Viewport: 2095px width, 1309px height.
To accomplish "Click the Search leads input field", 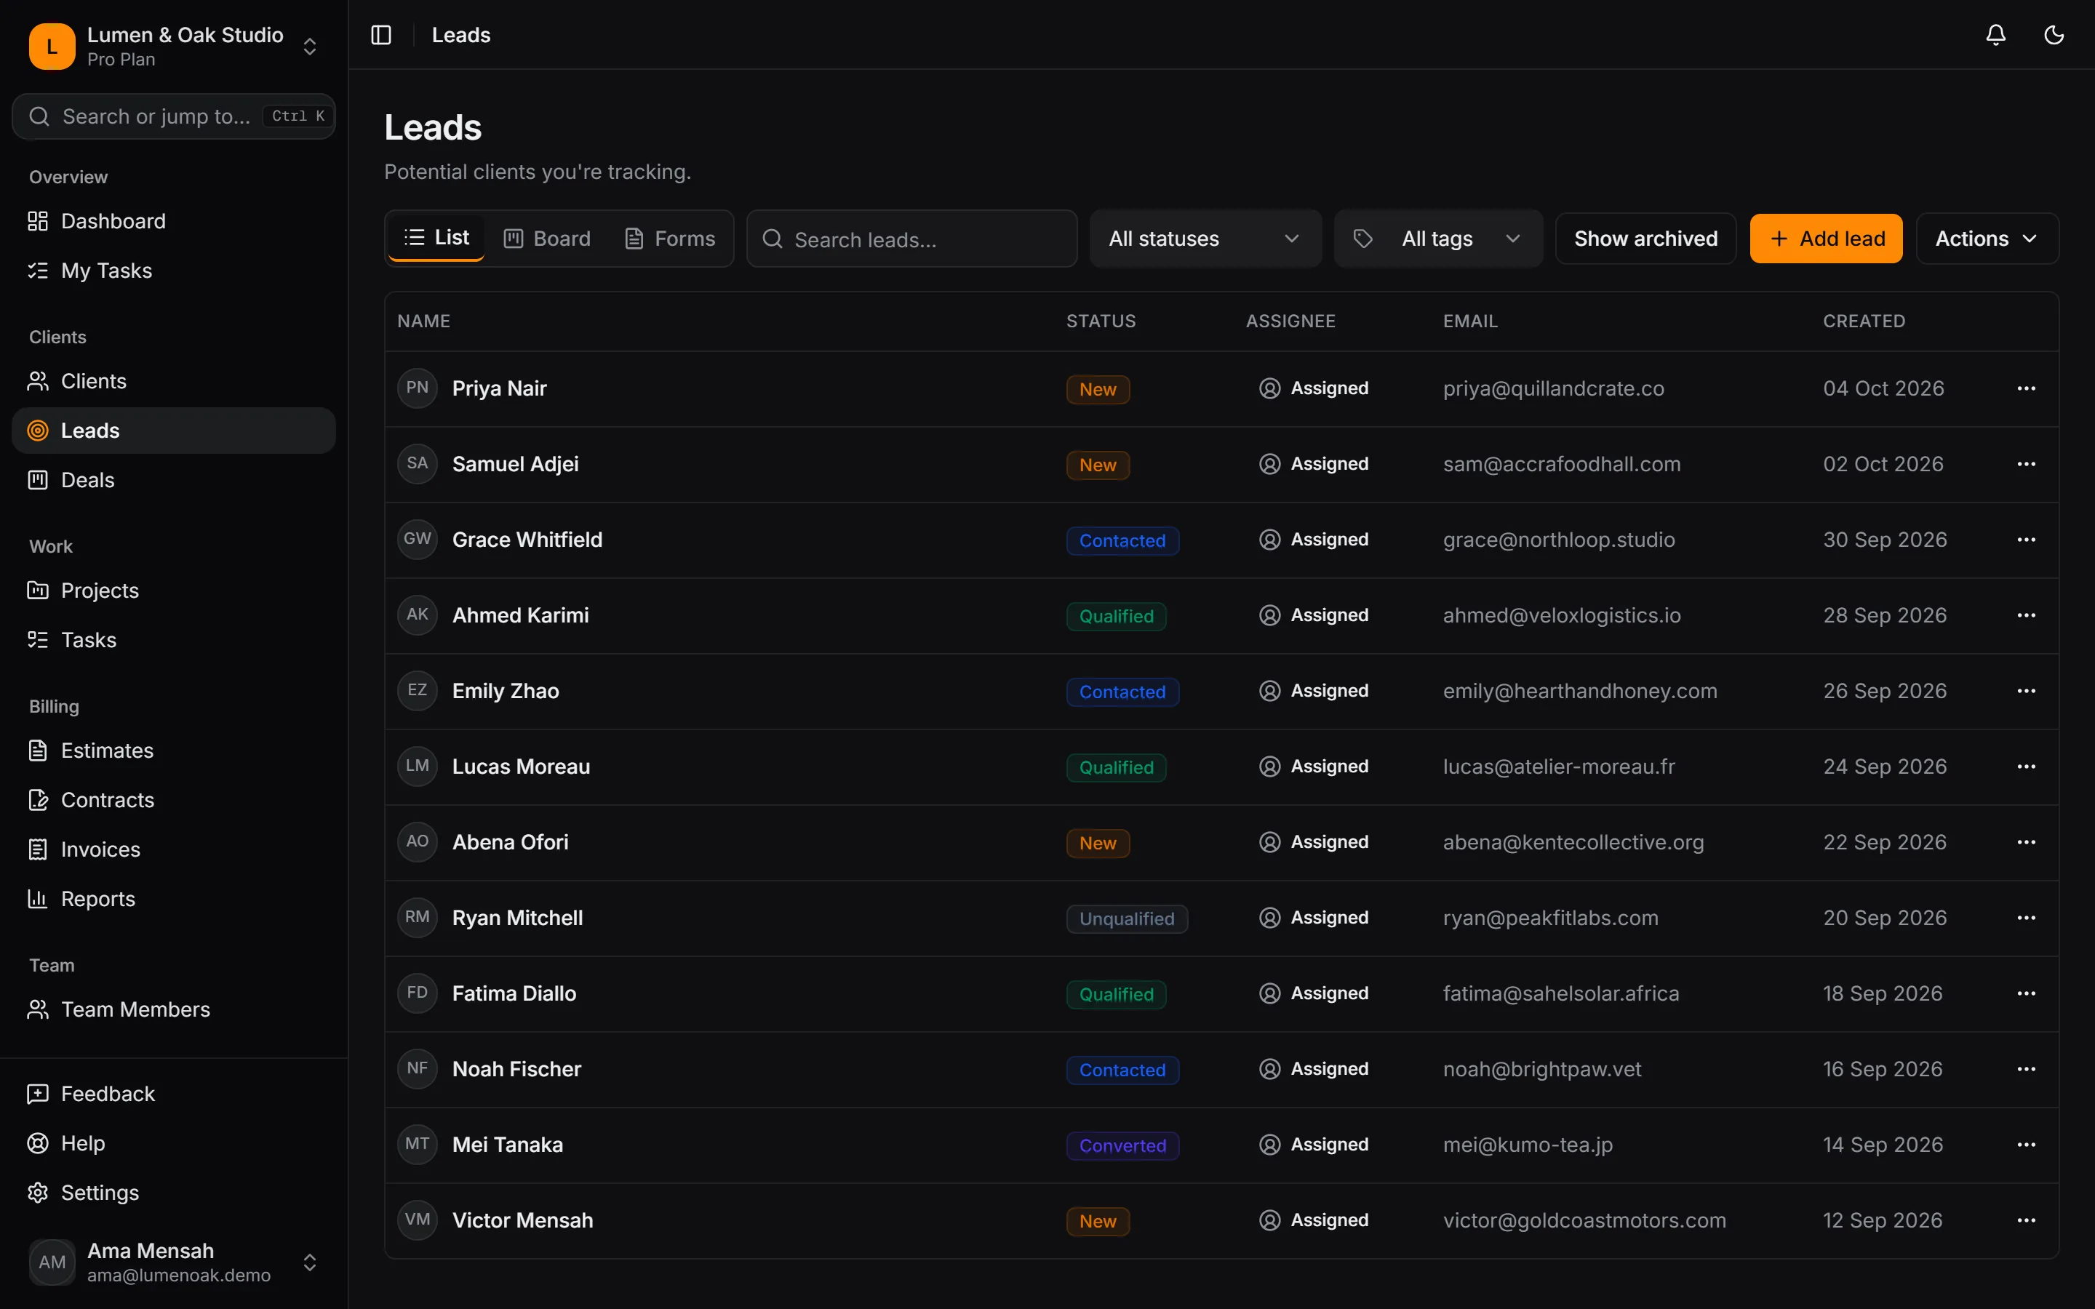I will coord(911,239).
